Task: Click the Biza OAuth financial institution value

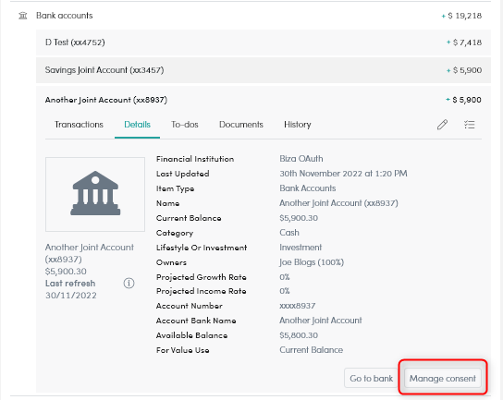Action: 301,159
